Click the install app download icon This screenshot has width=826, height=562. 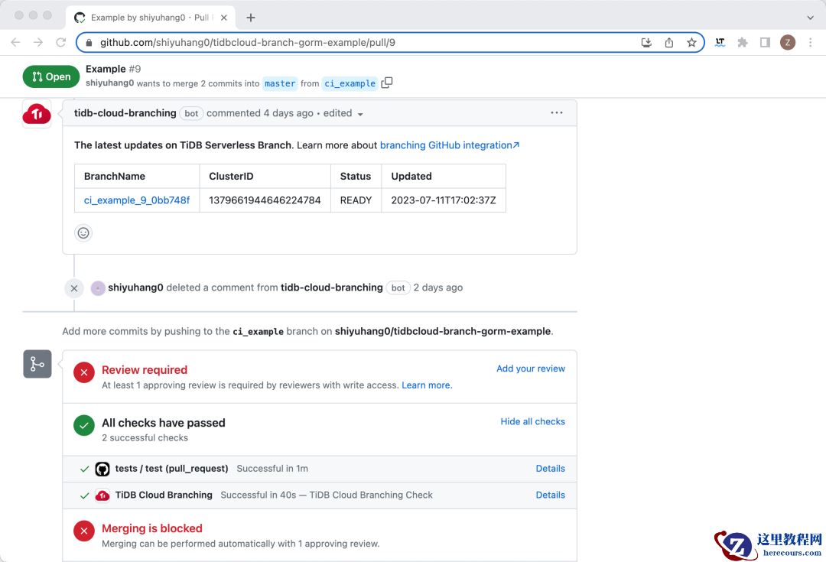[x=646, y=43]
